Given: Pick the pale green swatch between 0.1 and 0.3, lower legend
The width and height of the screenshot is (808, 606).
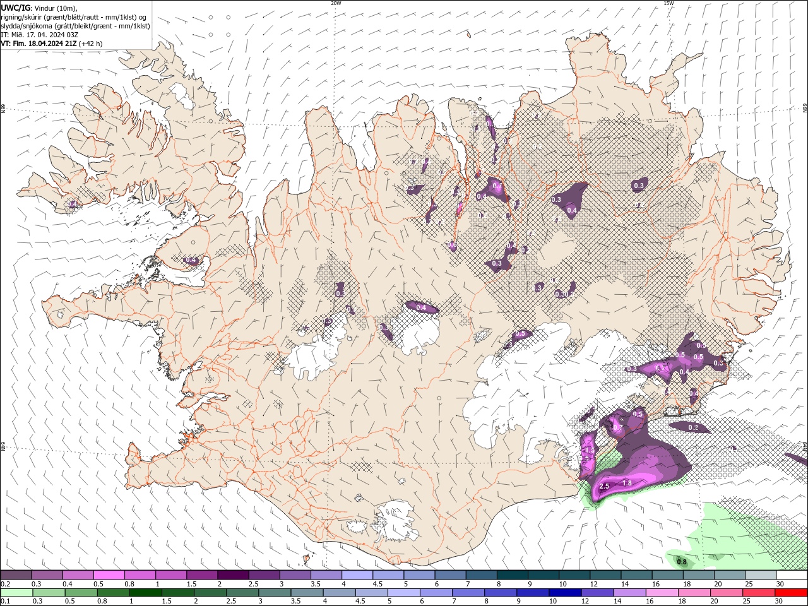Looking at the screenshot, I should [x=16, y=593].
